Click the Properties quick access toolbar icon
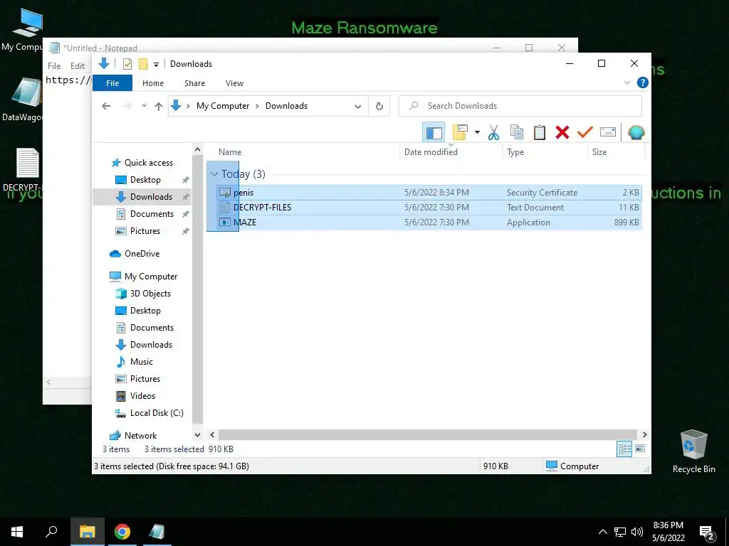Image resolution: width=729 pixels, height=546 pixels. (127, 64)
